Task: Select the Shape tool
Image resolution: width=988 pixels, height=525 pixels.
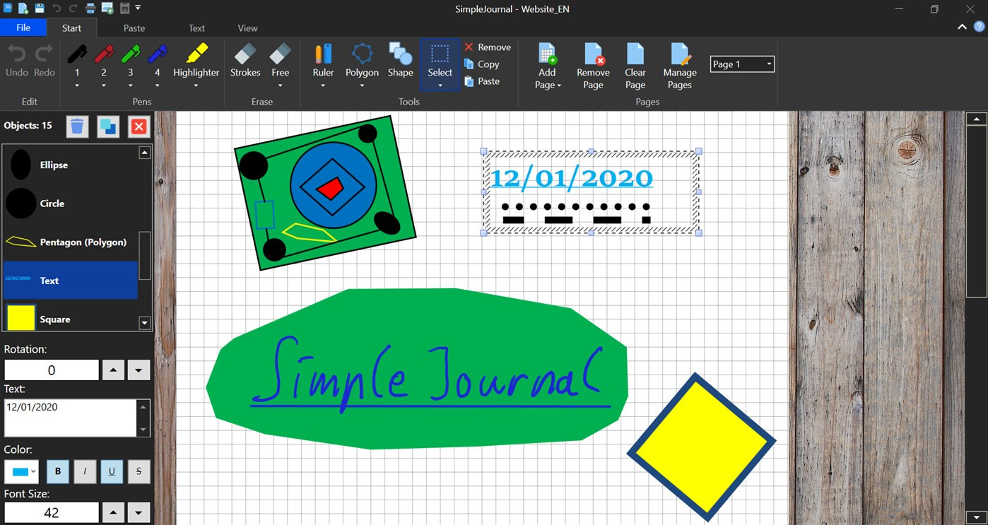Action: (400, 60)
